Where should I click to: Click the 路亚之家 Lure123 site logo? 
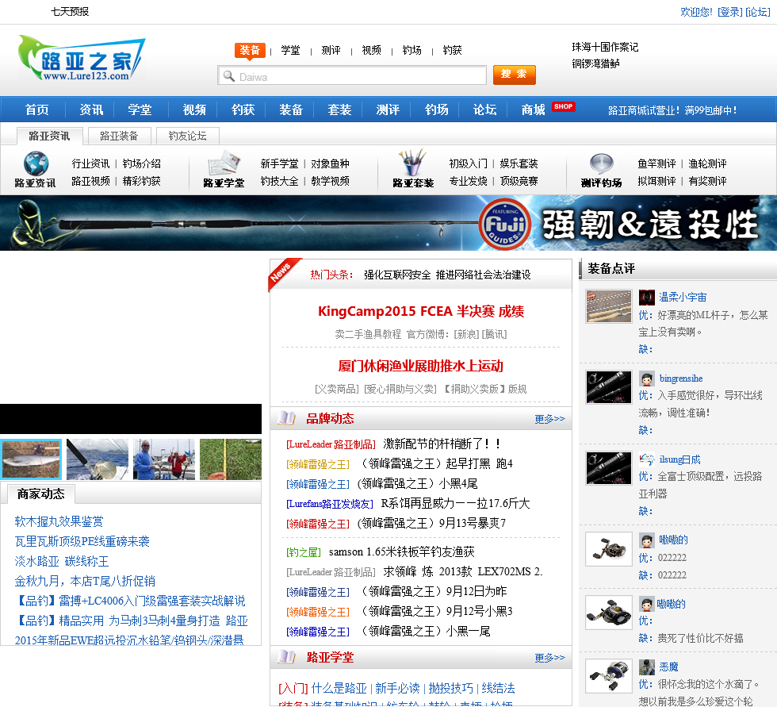coord(81,59)
